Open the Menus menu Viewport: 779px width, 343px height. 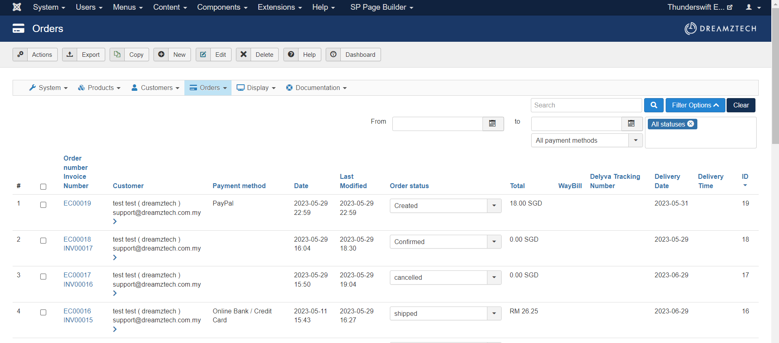(x=128, y=7)
